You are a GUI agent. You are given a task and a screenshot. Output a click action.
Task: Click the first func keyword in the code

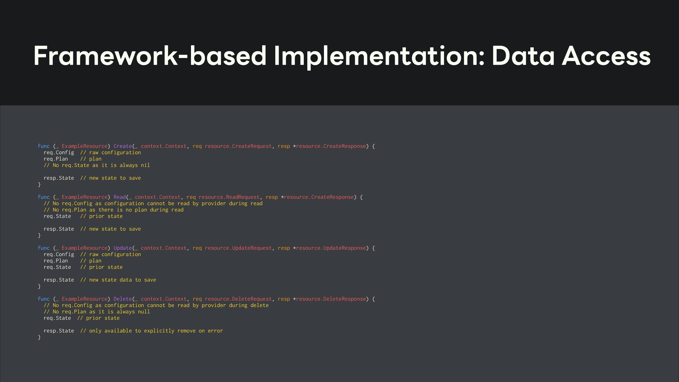tap(43, 146)
